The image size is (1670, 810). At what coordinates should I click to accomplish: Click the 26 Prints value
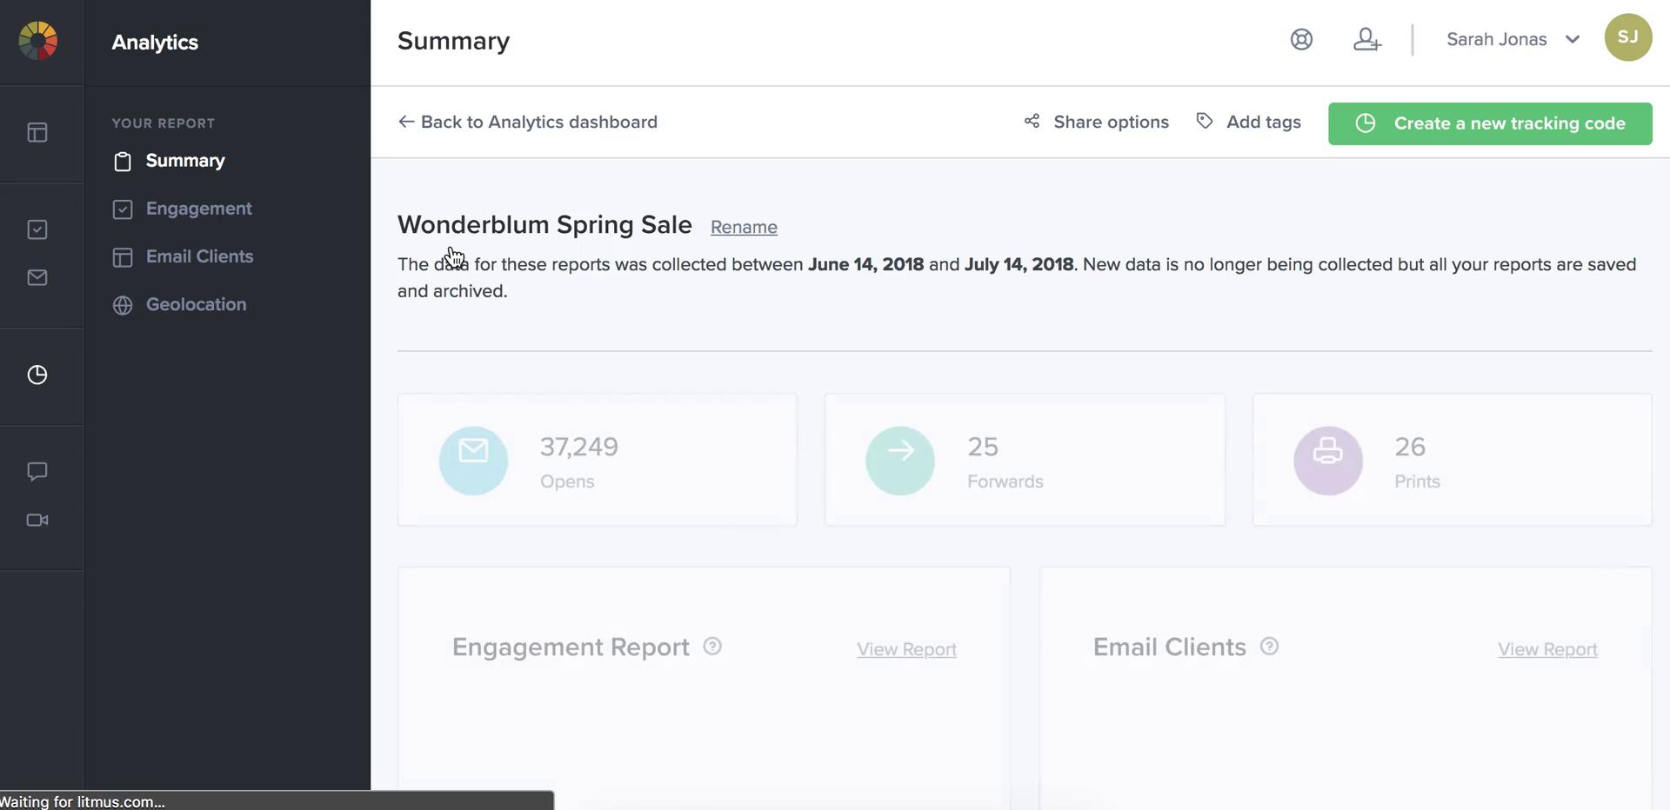click(x=1410, y=447)
